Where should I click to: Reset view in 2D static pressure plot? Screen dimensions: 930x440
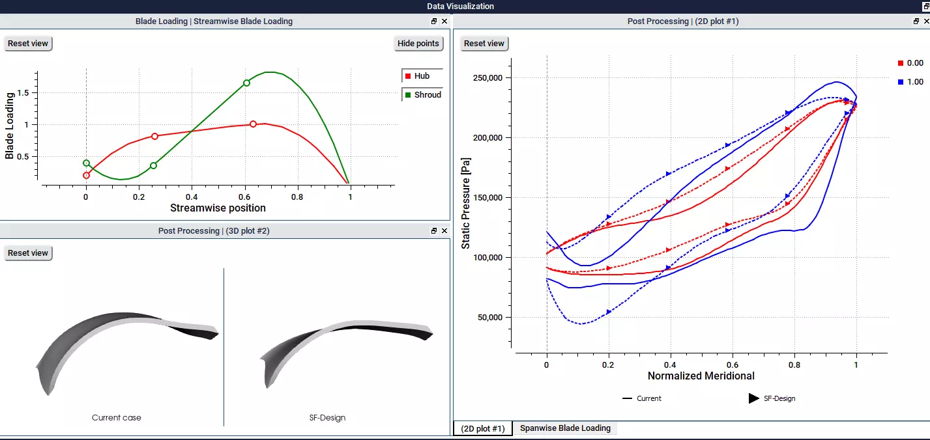(484, 44)
